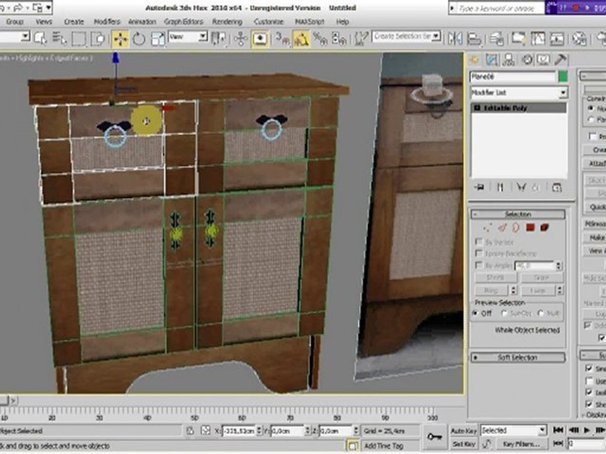Image resolution: width=606 pixels, height=454 pixels.
Task: Select Preview Selection Multi radio button
Action: [x=541, y=313]
